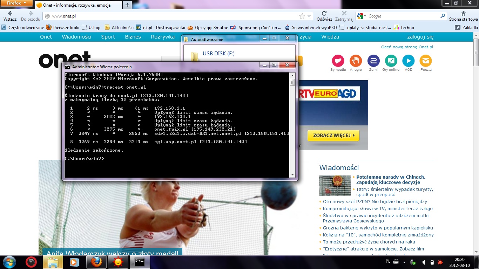
Task: Open the Zakładki bookmarks menu
Action: point(466,27)
